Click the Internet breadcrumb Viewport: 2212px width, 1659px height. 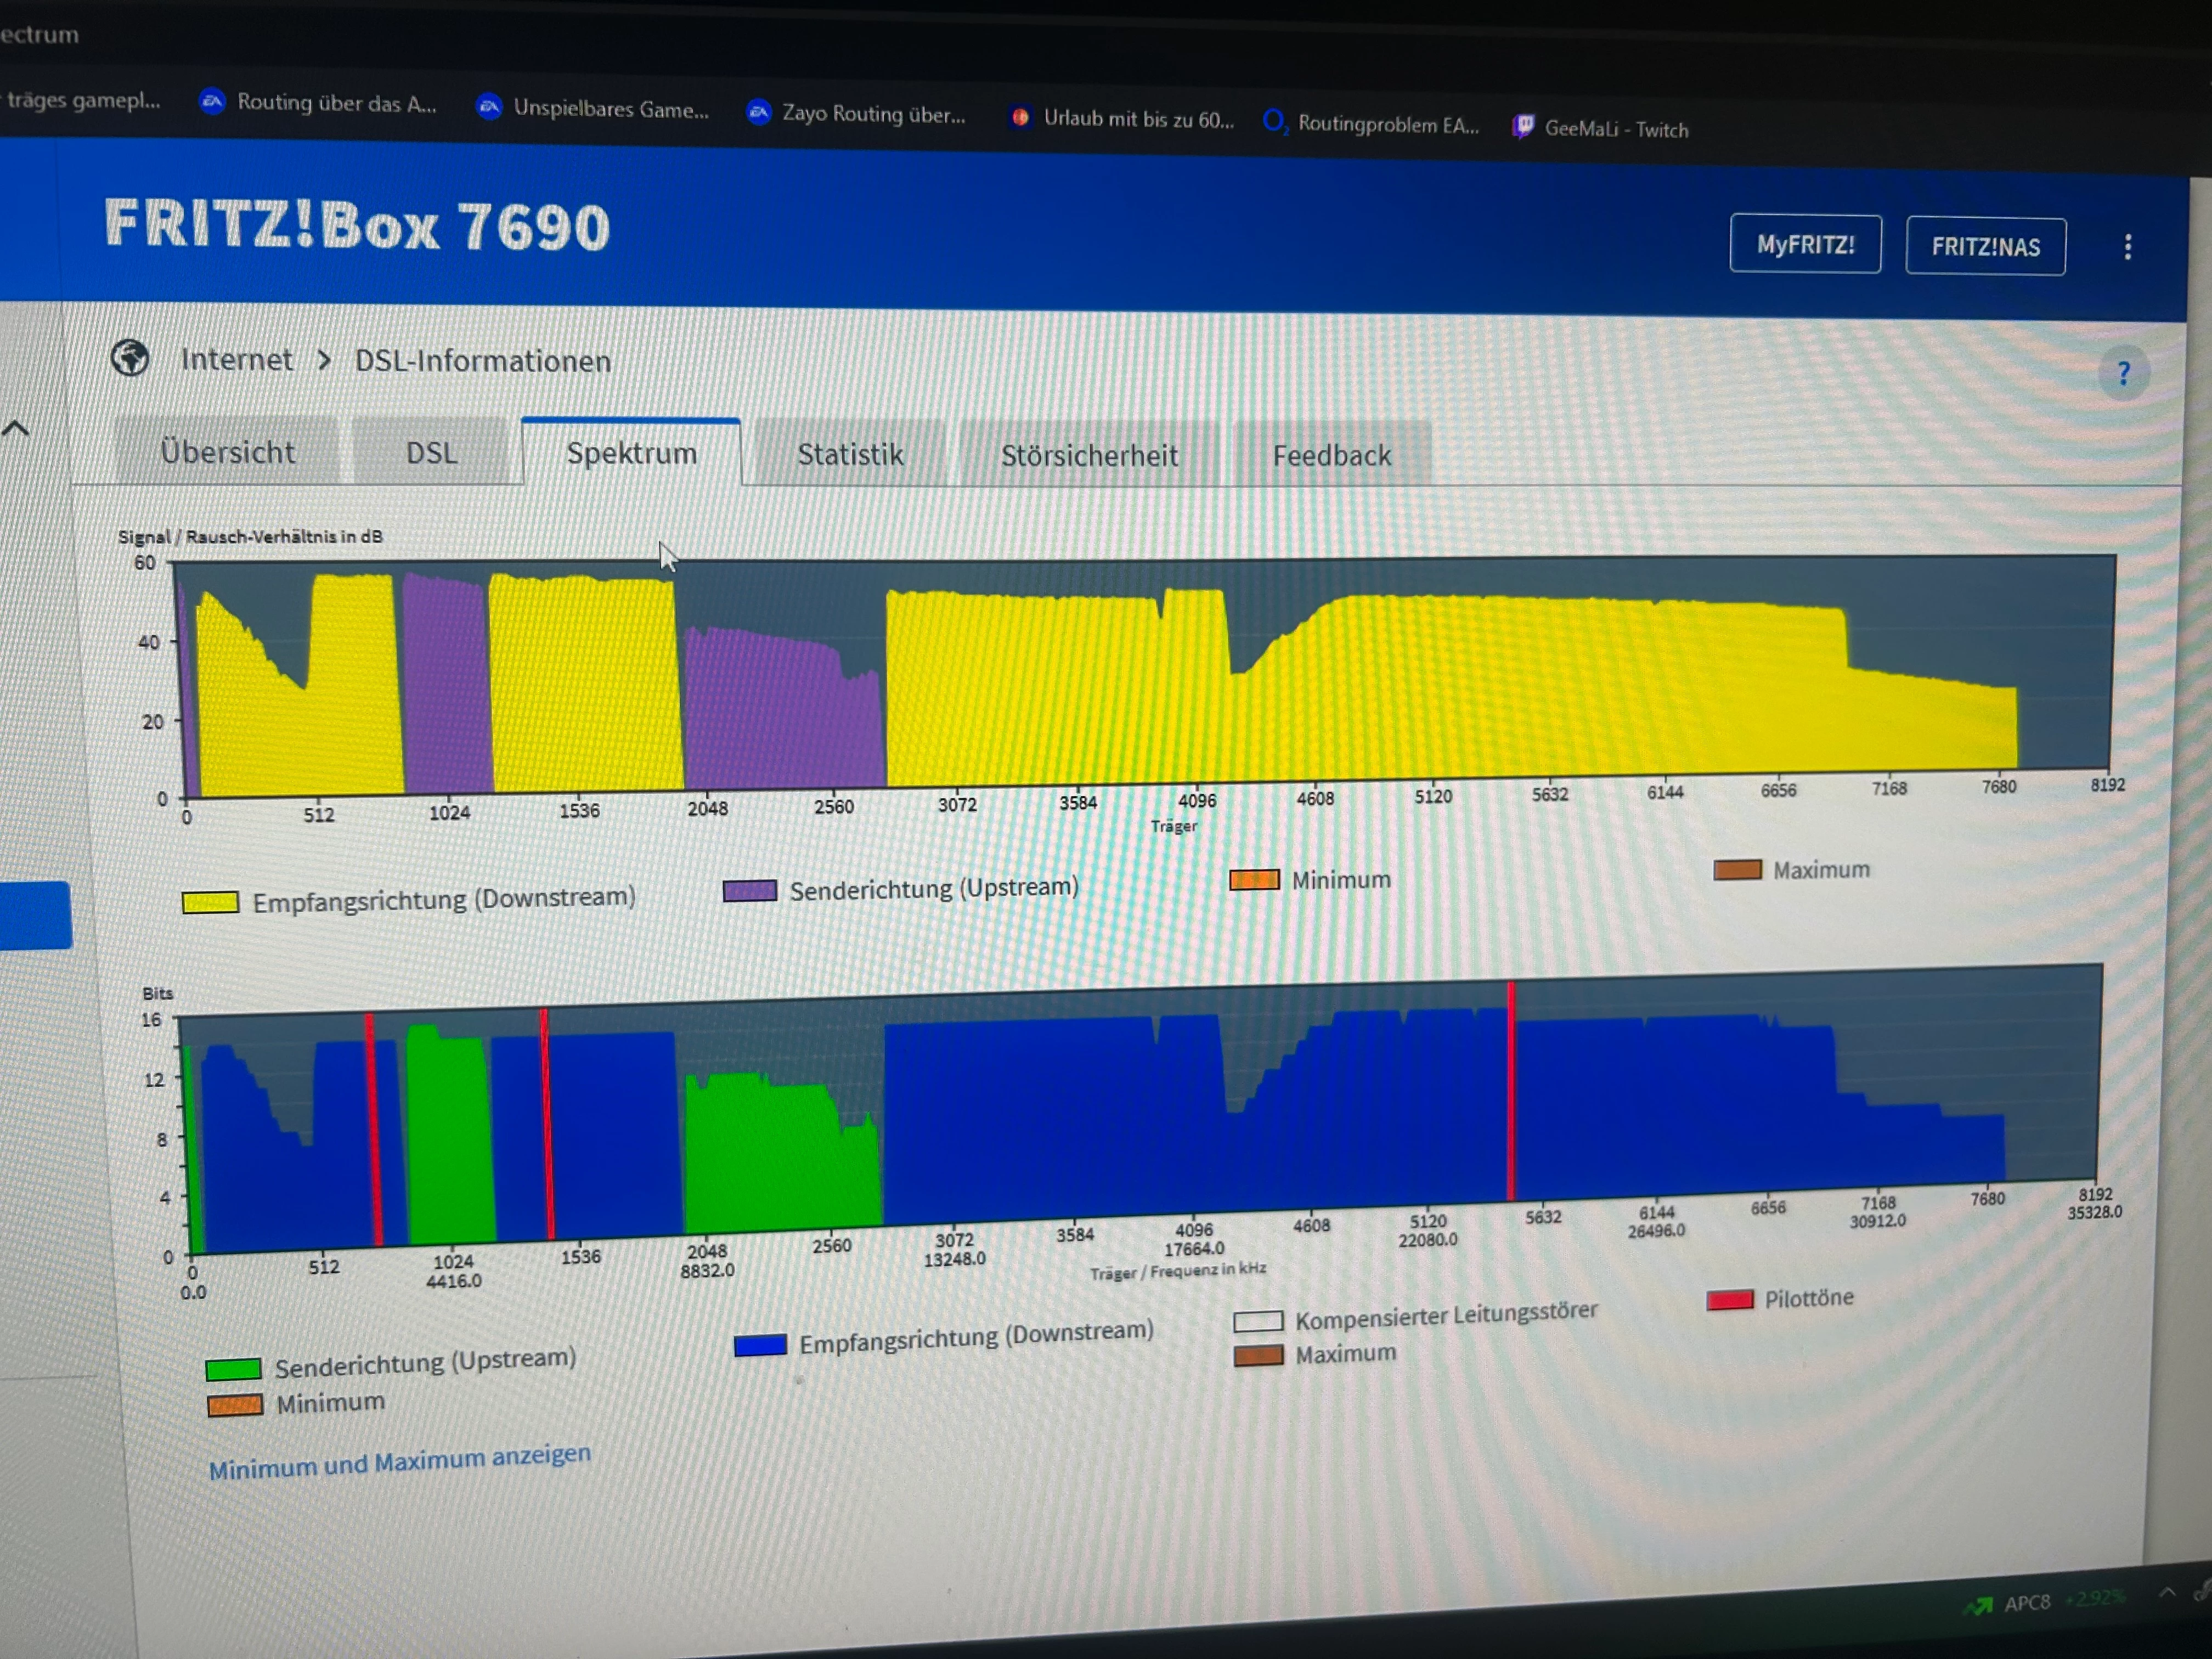click(x=236, y=359)
